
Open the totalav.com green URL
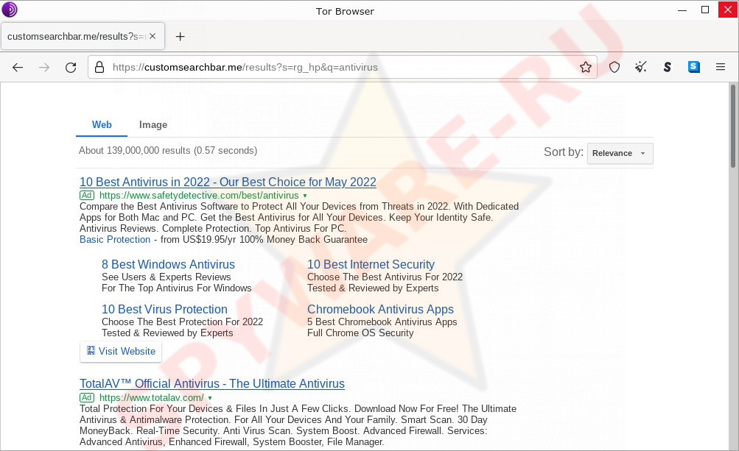(151, 398)
